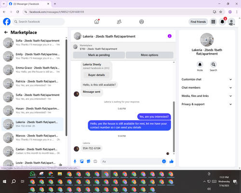Screen dimensions: 241x193
Task: Open Chrome profile avatar icon
Action: [230, 12]
